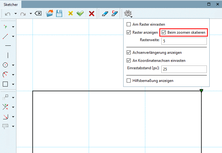Save sketch with floppy disk icon

tap(59, 13)
